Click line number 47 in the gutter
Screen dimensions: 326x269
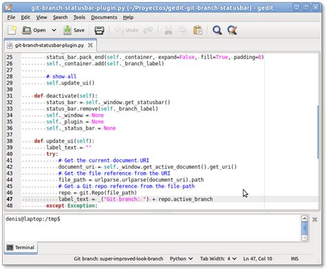(x=10, y=199)
